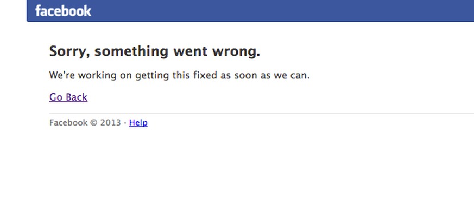Image resolution: width=474 pixels, height=217 pixels.
Task: Click the word "working" in the message
Action: pyautogui.click(x=95, y=75)
